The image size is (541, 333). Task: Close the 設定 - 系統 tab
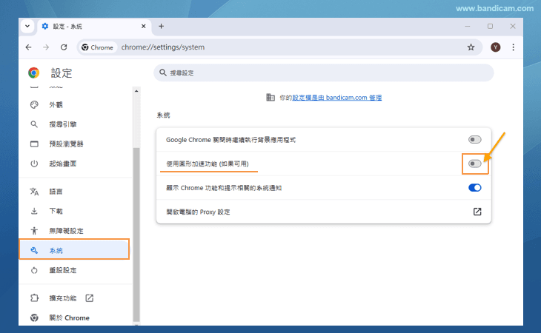click(144, 26)
